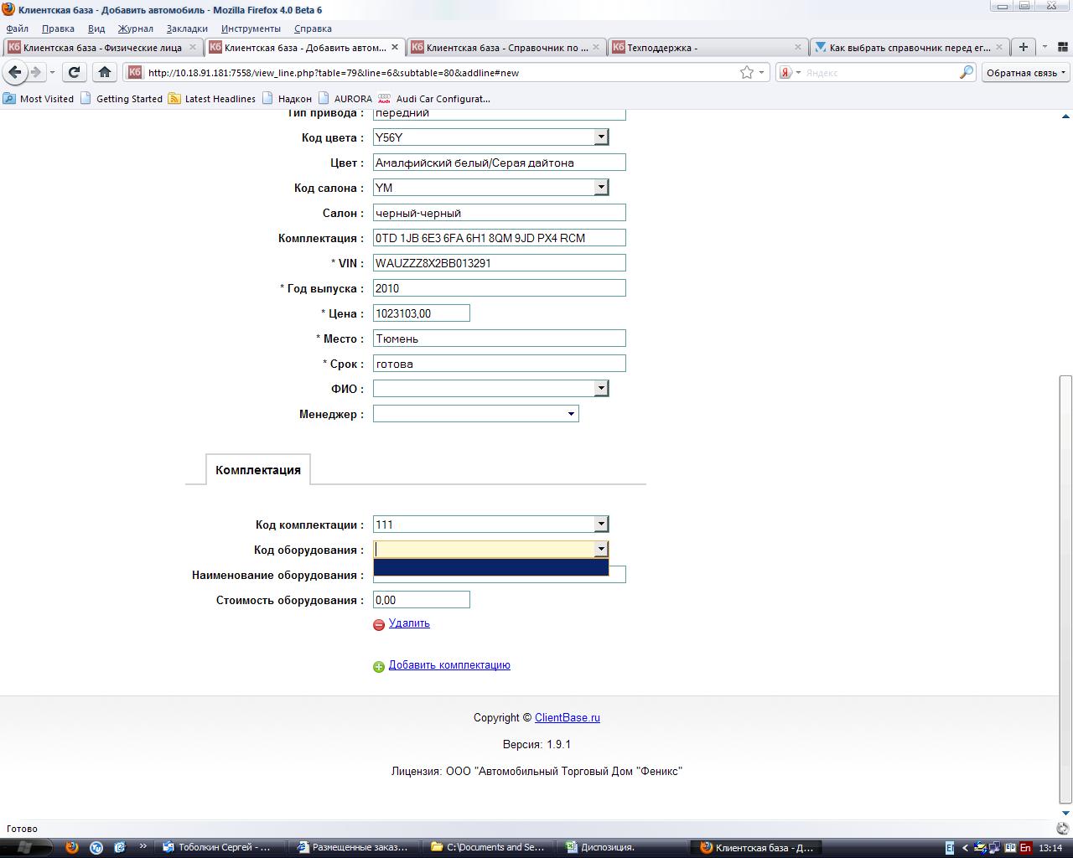
Task: Reload the page with the refresh button
Action: [74, 72]
